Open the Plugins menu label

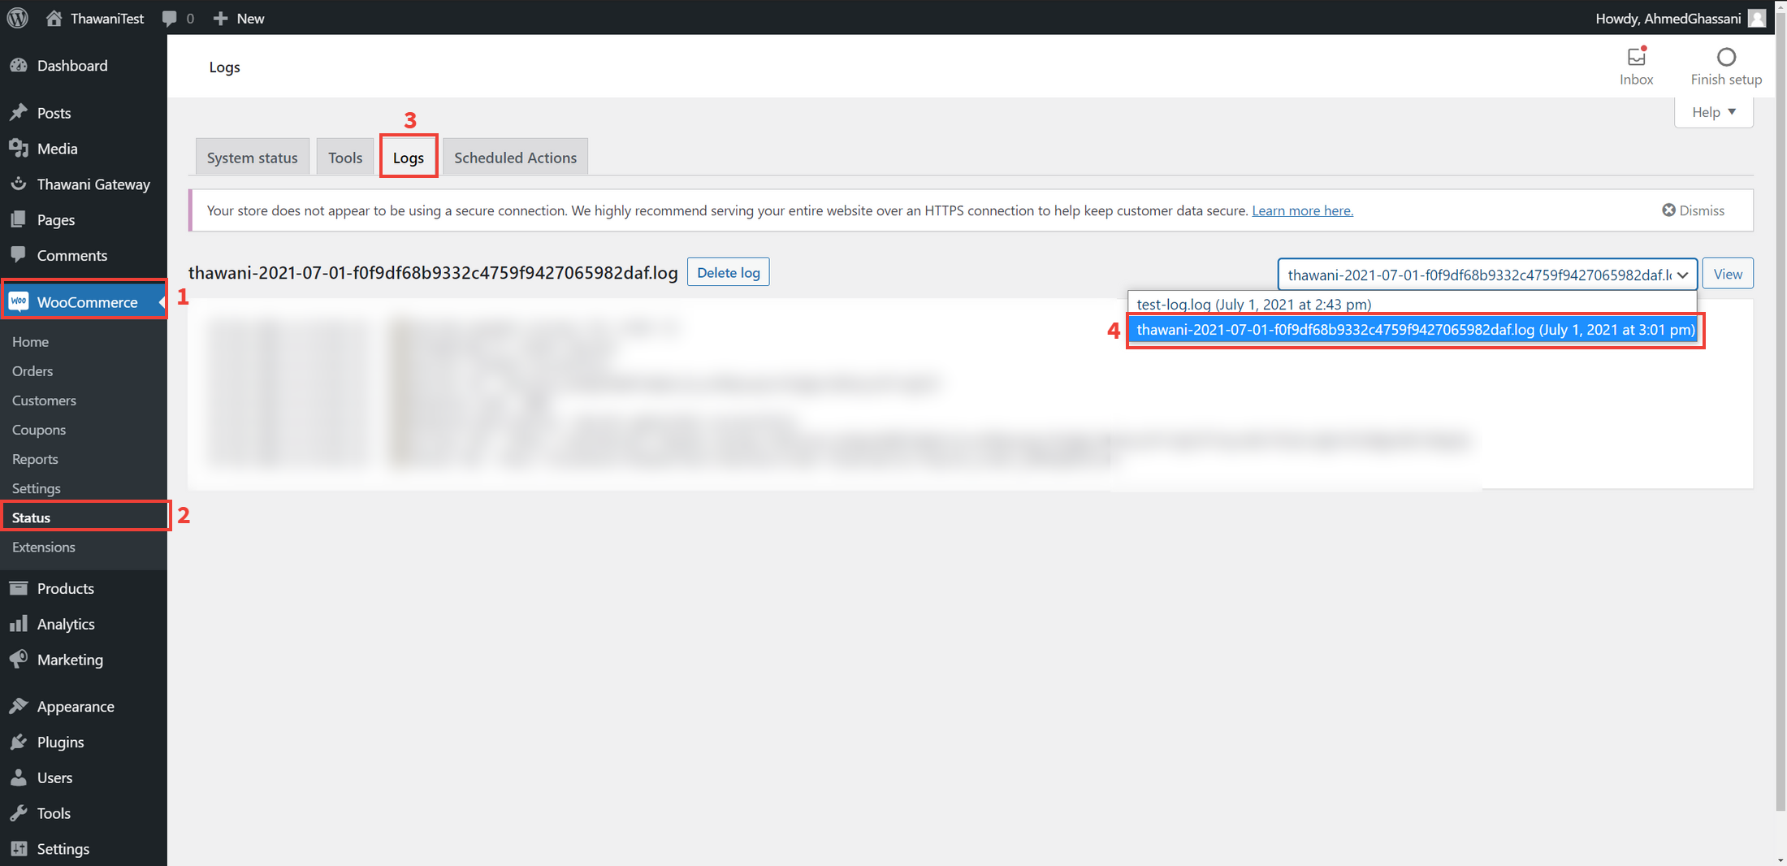pyautogui.click(x=60, y=743)
